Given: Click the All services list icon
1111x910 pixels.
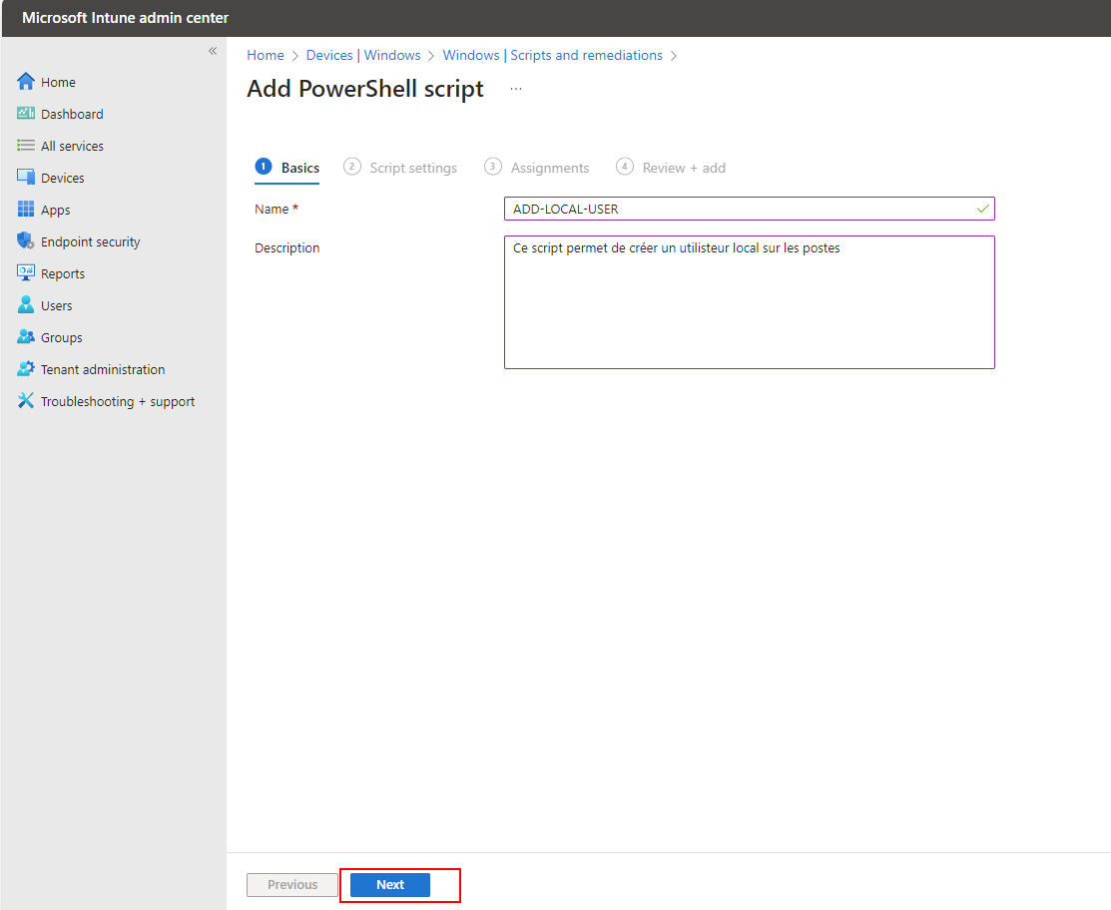Looking at the screenshot, I should point(26,145).
